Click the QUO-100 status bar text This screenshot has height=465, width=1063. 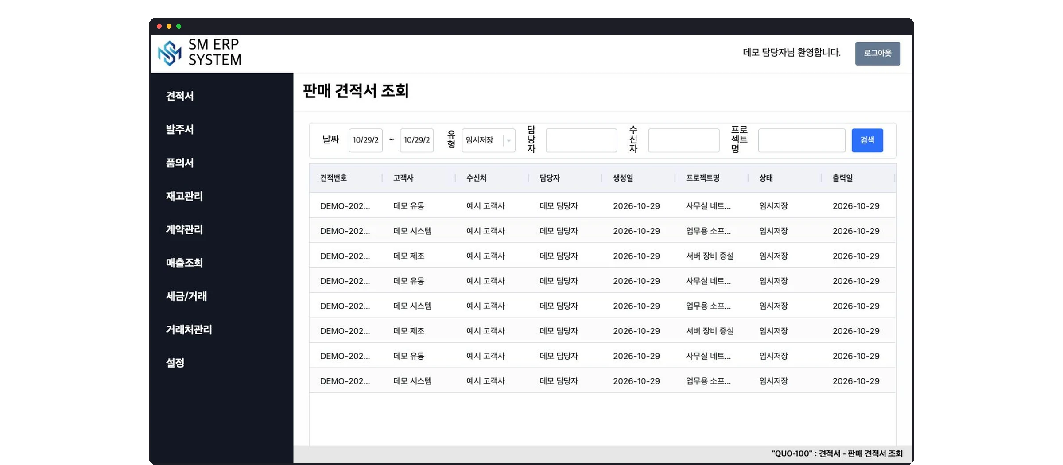tap(837, 453)
